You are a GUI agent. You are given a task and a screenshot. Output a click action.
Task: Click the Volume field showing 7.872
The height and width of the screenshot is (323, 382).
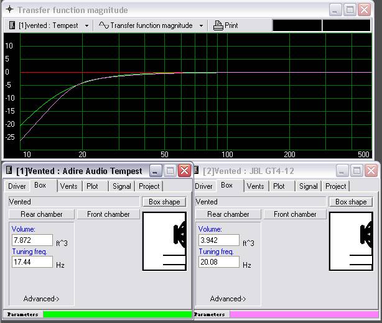(x=32, y=240)
